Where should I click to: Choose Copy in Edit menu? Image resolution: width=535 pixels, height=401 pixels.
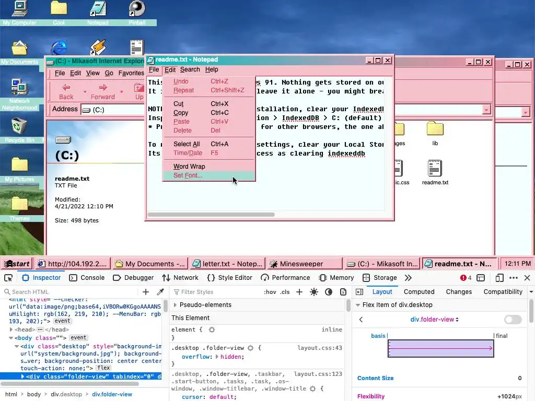(x=209, y=113)
